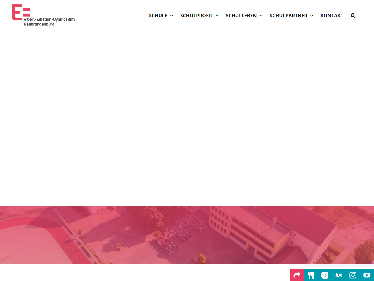Expand the chevron beside SCHULPROFIL
374x281 pixels.
coord(217,16)
